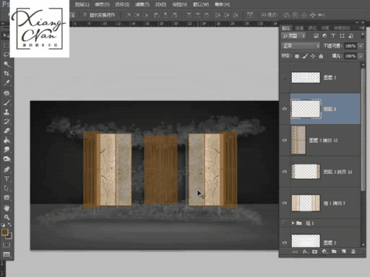The height and width of the screenshot is (277, 370).
Task: Click link layers chain icon
Action: [x=295, y=252]
